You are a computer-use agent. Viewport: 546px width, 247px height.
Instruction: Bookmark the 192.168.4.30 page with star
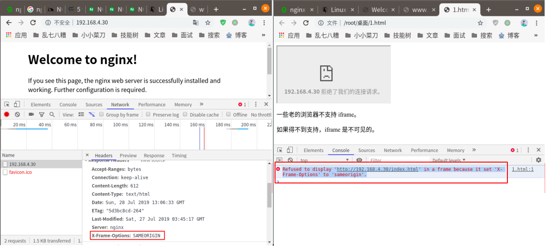(208, 23)
